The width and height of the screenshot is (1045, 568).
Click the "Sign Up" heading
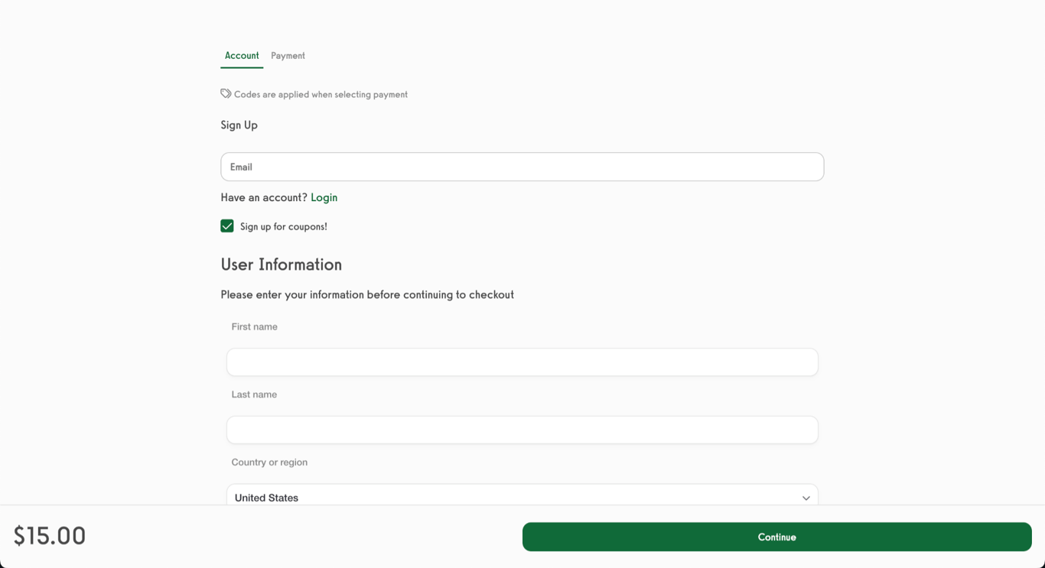pyautogui.click(x=239, y=125)
